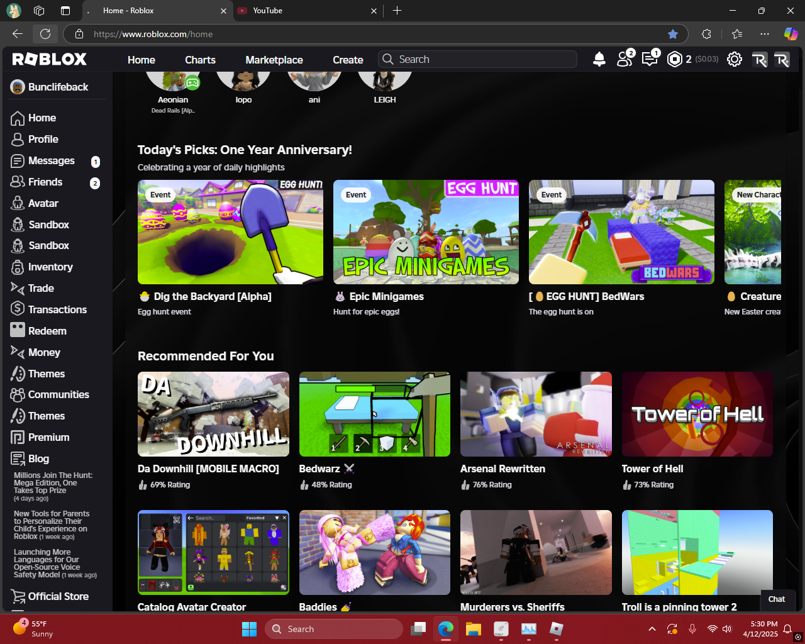This screenshot has height=644, width=805.
Task: Open Communities in the left sidebar
Action: click(x=58, y=394)
